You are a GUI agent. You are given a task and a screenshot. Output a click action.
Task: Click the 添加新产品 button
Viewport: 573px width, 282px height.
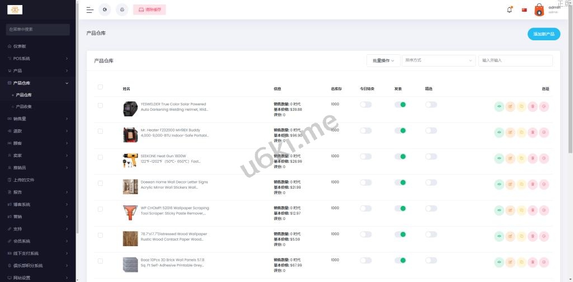tap(543, 34)
